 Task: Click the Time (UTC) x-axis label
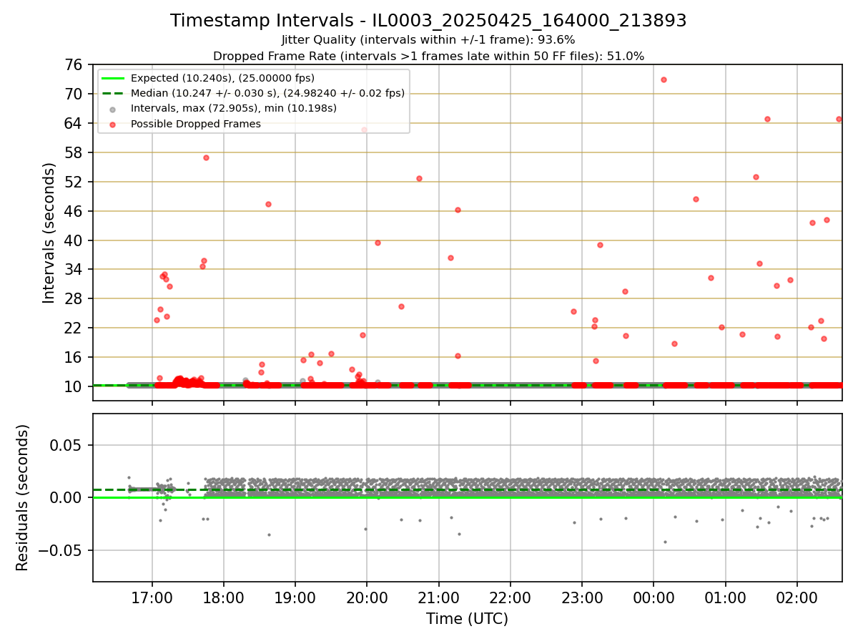[467, 619]
